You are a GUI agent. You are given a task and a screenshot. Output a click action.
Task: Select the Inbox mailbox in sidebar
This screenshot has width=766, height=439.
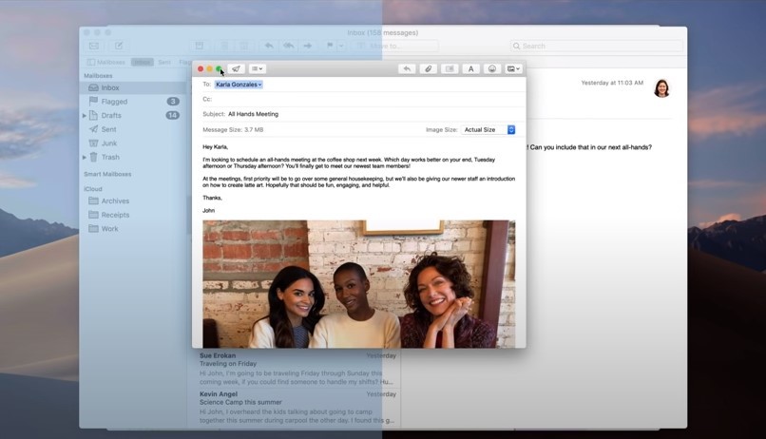click(x=133, y=88)
